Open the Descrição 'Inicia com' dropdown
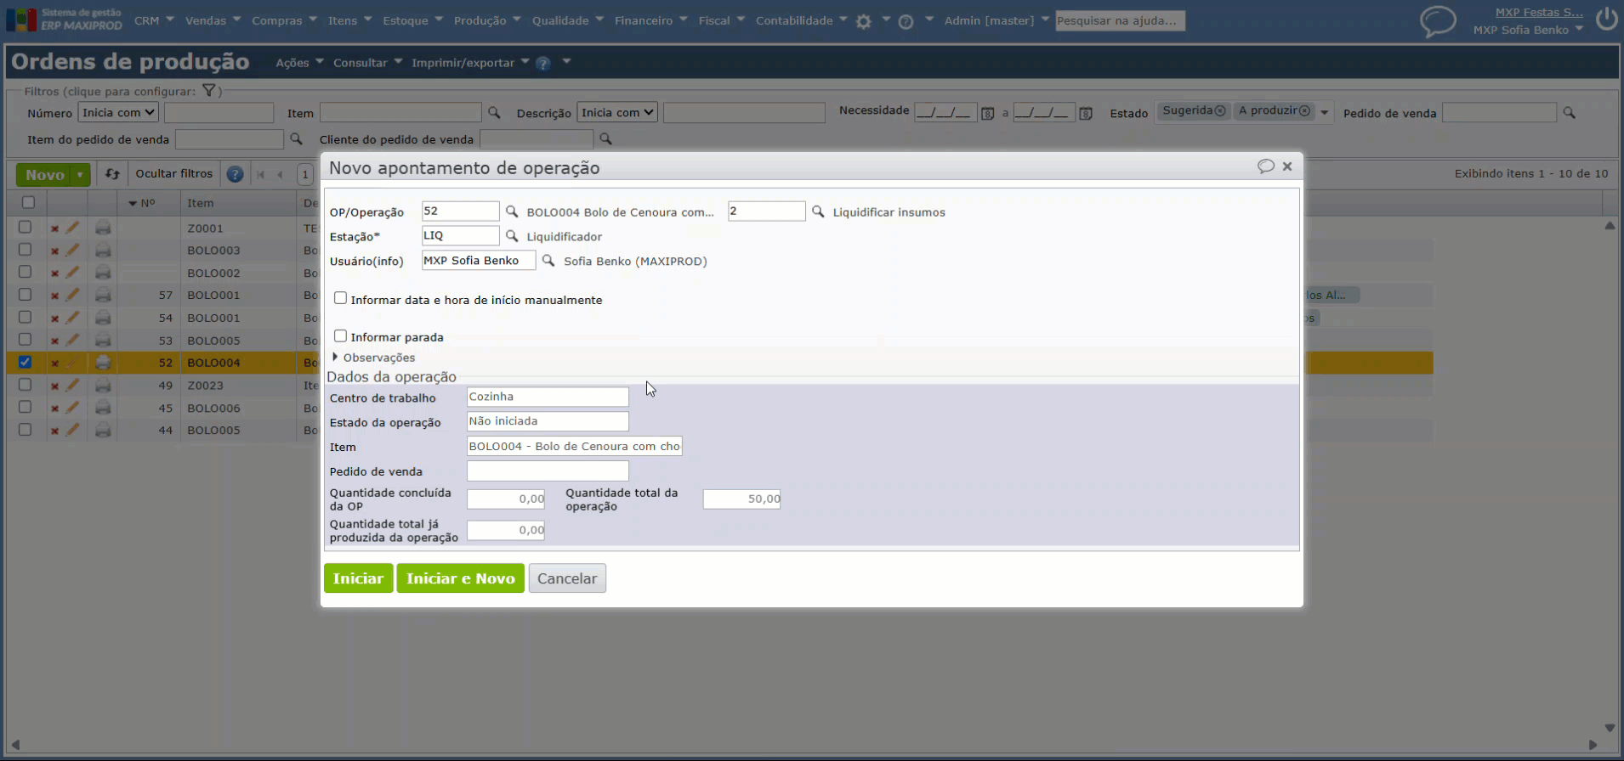 coord(617,112)
